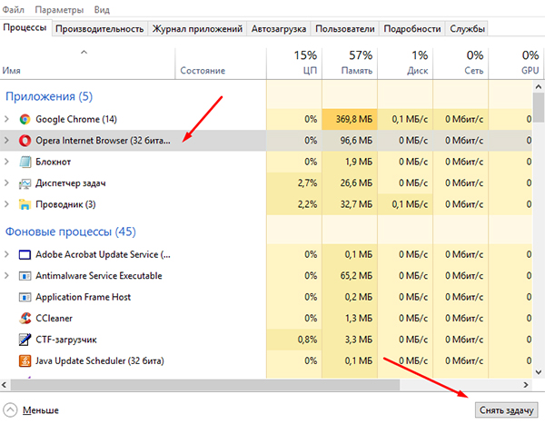
Task: Click the 0,8% CPU cell for CTF-загрузчик
Action: pyautogui.click(x=294, y=340)
